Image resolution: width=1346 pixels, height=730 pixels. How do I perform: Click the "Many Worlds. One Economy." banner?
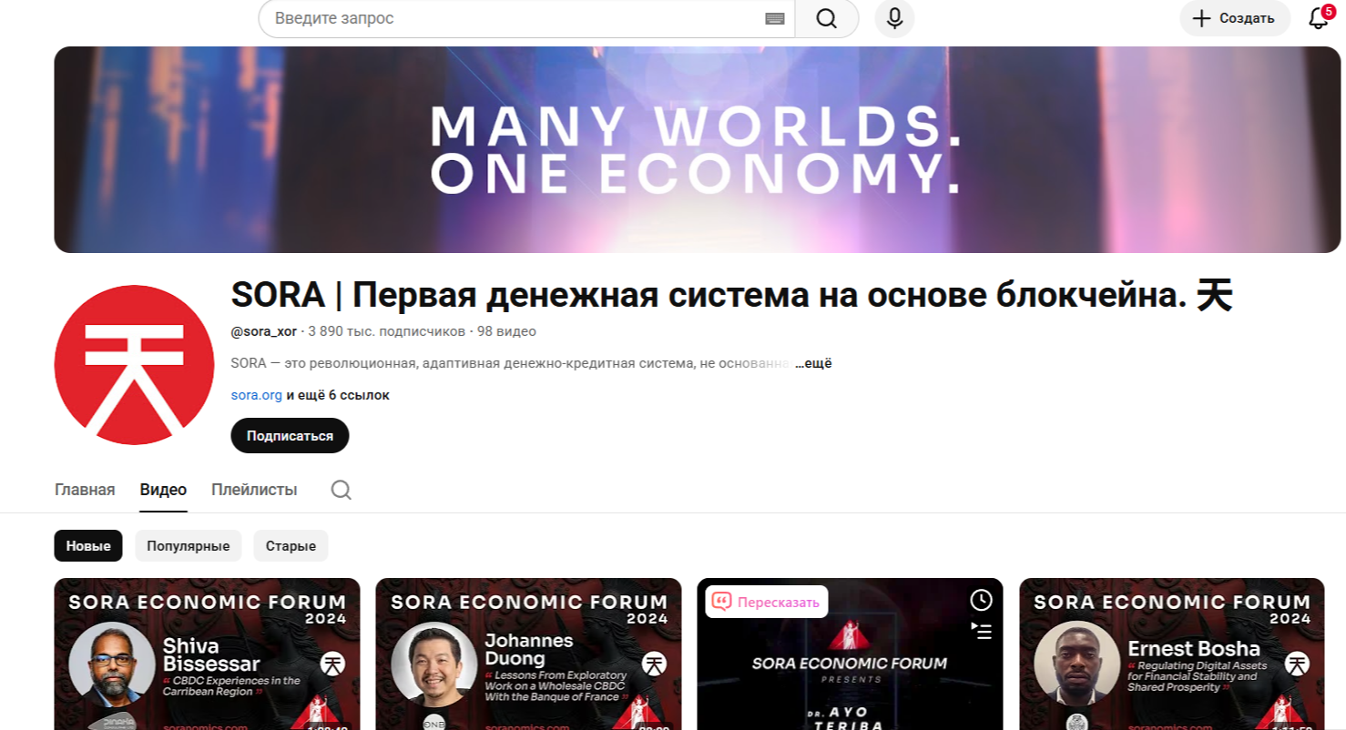coord(697,149)
